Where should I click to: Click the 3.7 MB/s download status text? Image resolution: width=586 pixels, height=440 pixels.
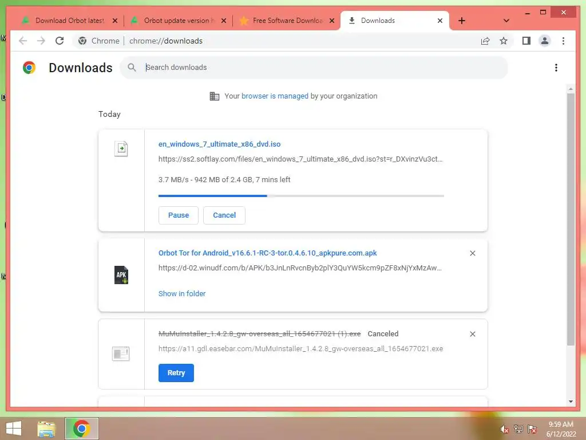pos(224,179)
